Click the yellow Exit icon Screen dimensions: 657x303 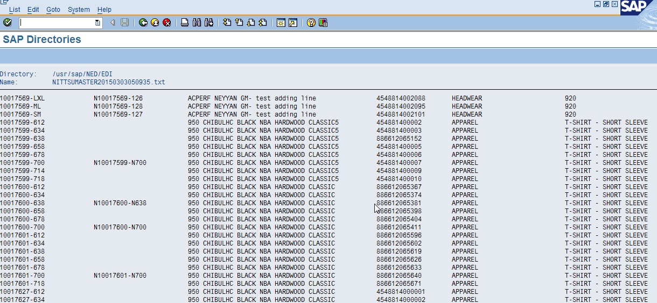pyautogui.click(x=155, y=23)
